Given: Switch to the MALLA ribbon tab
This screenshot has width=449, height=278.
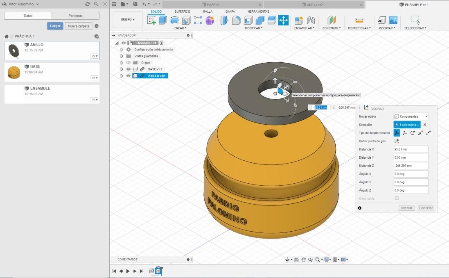Looking at the screenshot, I should point(208,11).
